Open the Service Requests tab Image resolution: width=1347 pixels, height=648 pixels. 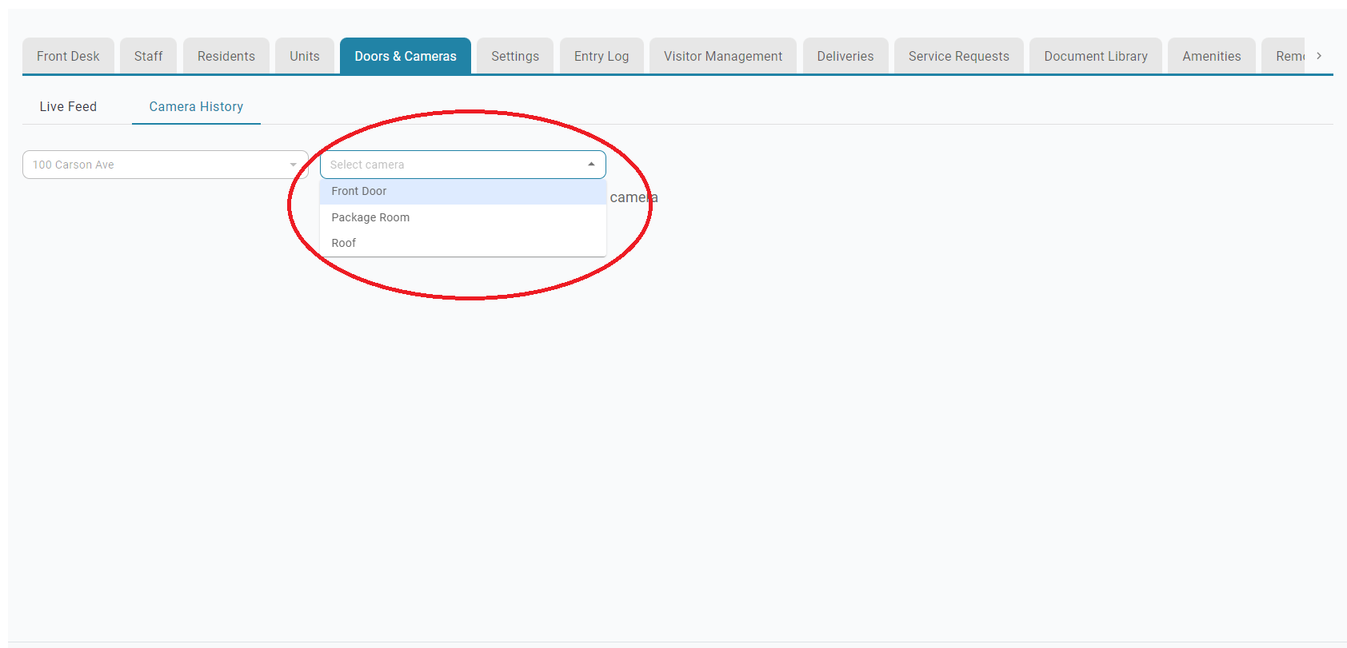tap(958, 56)
